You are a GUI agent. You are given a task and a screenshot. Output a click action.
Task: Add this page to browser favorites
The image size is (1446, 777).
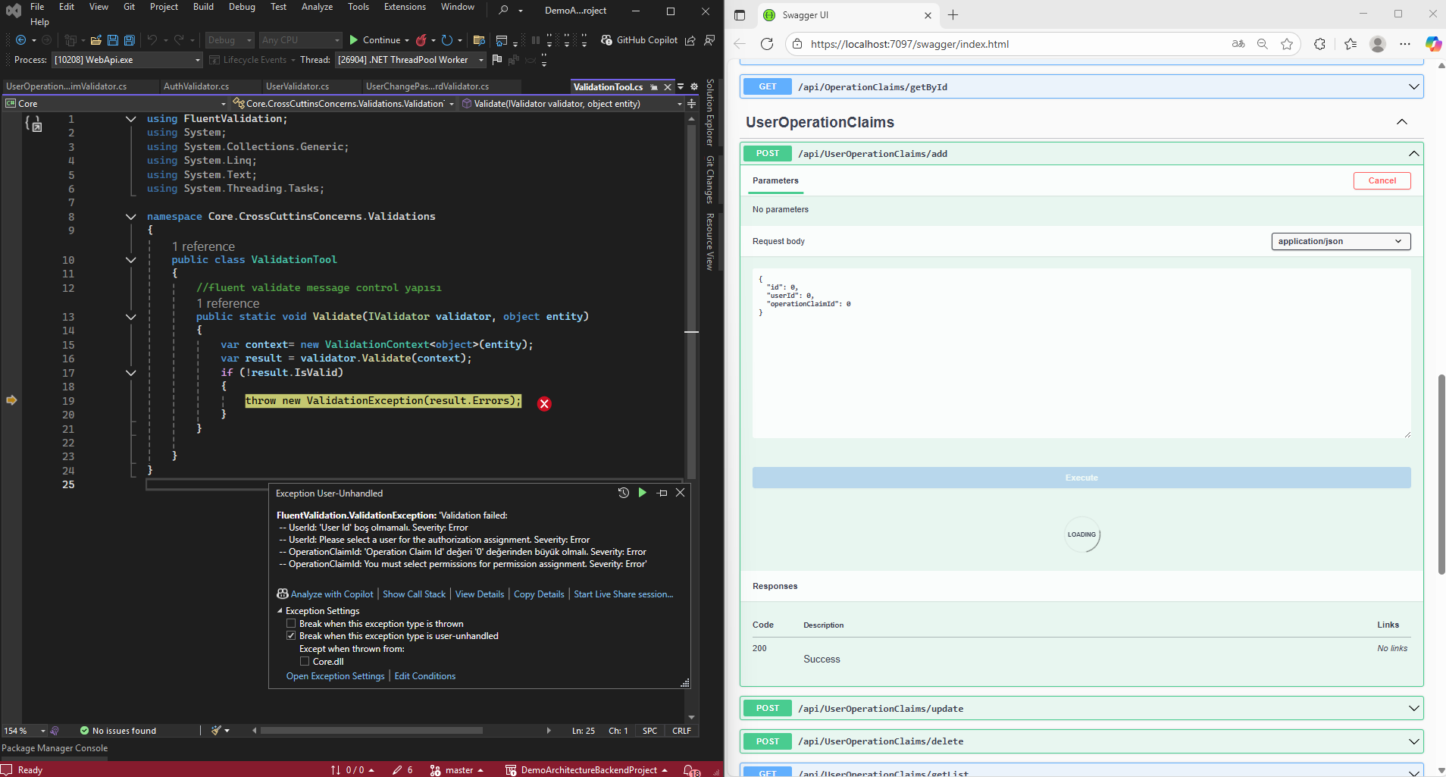tap(1287, 44)
